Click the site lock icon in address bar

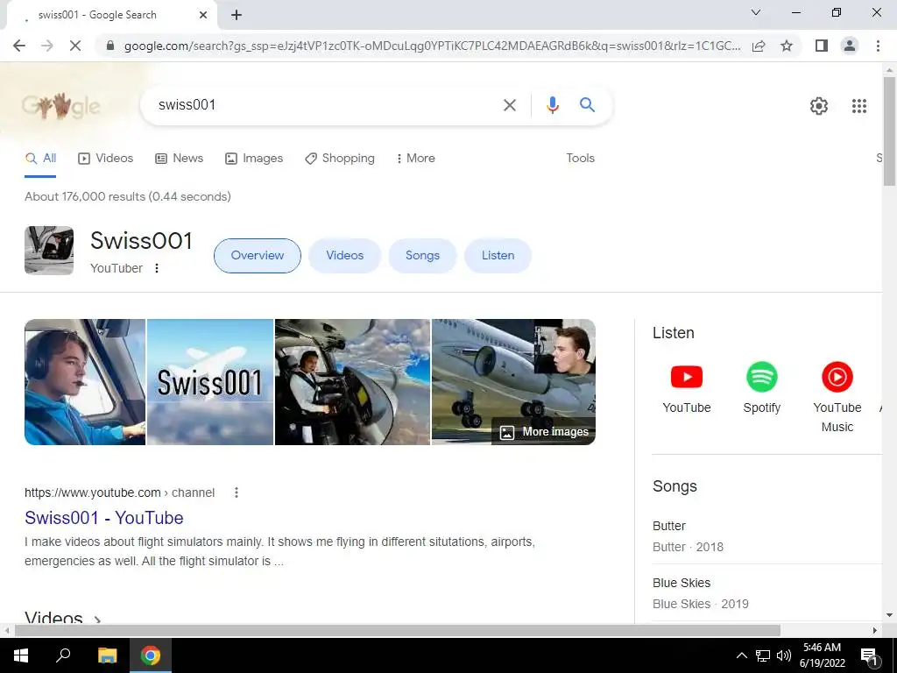tap(110, 46)
